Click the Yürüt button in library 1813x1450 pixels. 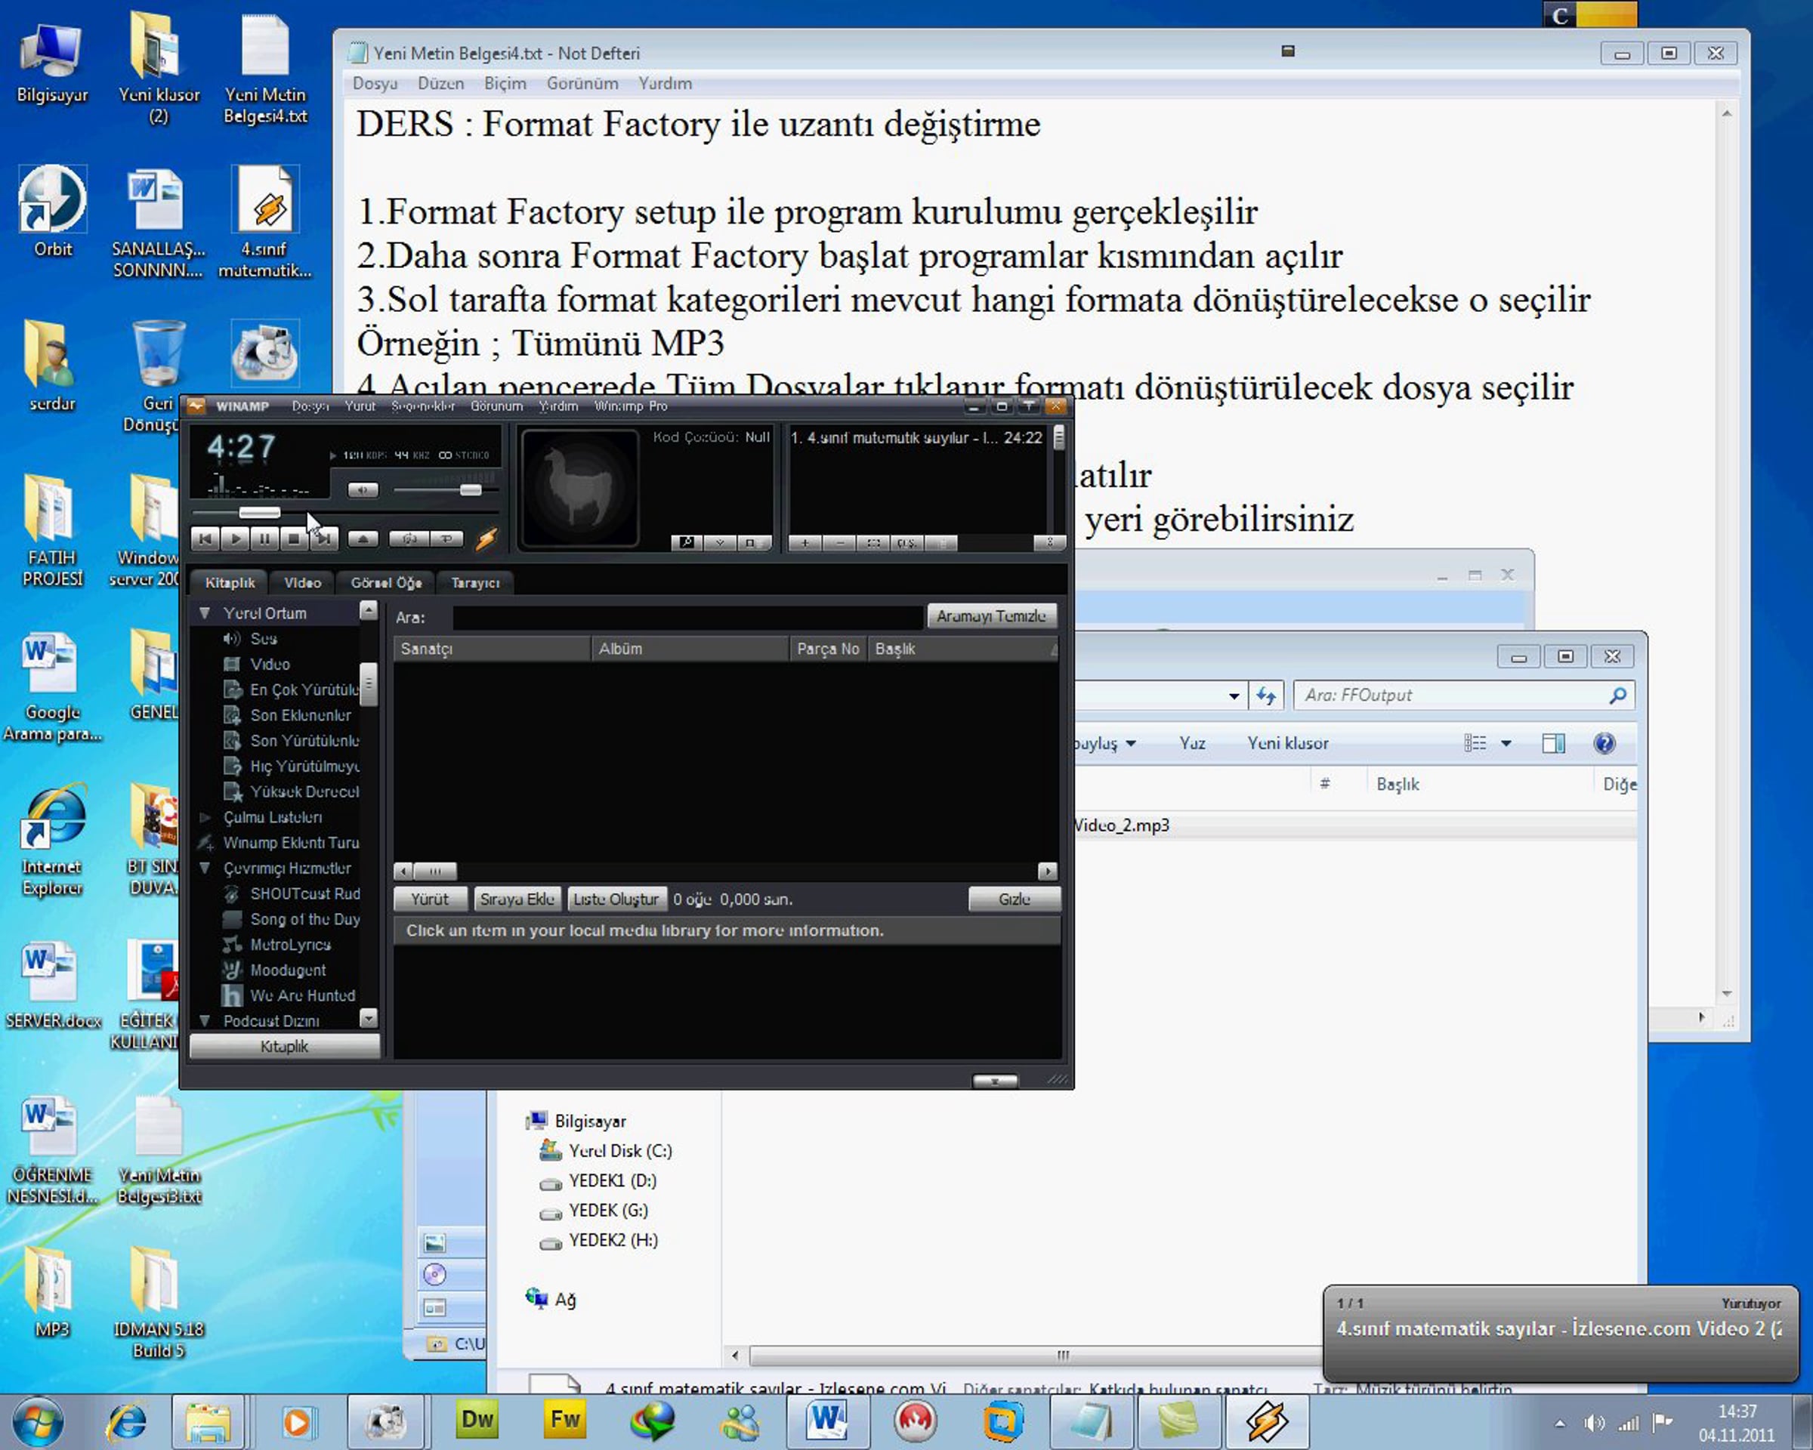click(430, 899)
